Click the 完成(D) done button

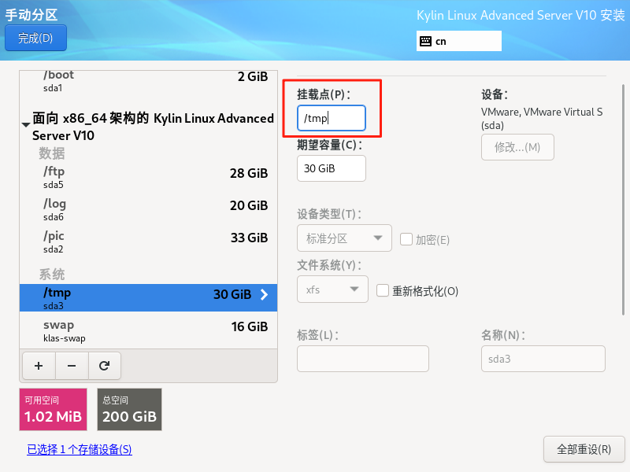click(x=35, y=38)
